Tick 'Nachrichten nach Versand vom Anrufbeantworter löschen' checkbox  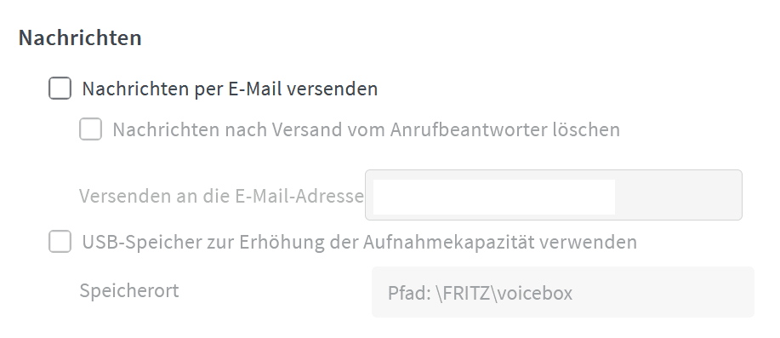(90, 129)
